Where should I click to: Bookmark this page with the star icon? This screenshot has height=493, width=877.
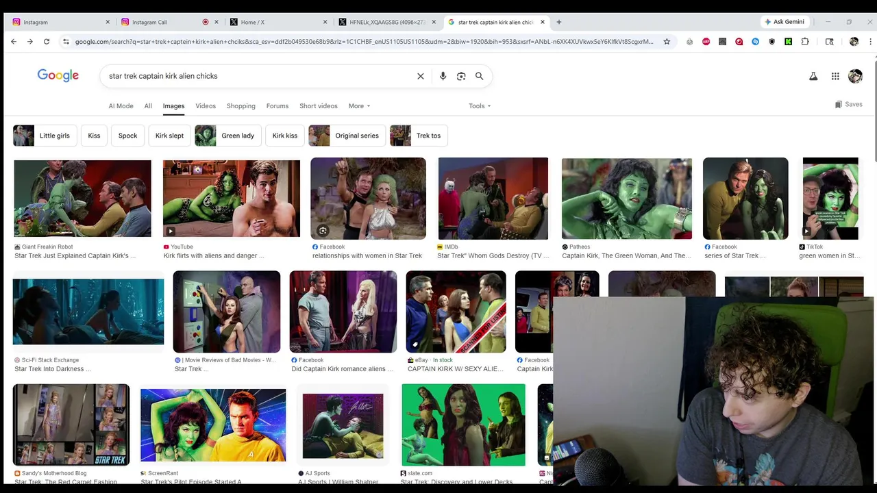tap(667, 42)
